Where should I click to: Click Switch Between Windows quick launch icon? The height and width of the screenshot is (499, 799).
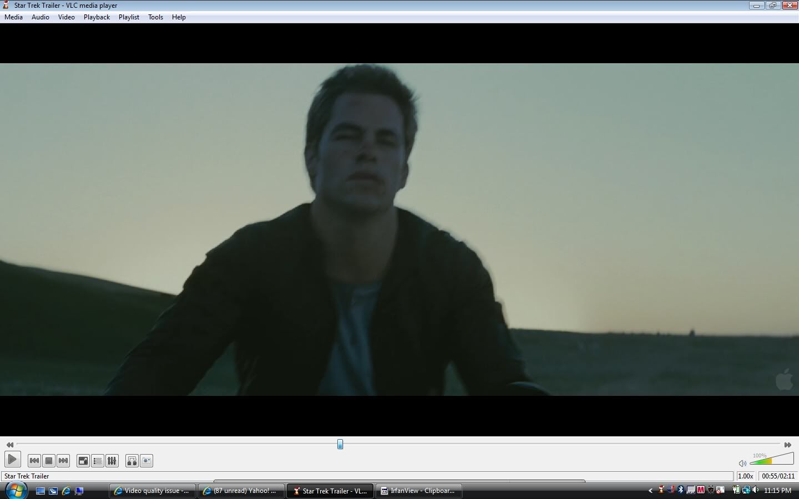point(53,491)
